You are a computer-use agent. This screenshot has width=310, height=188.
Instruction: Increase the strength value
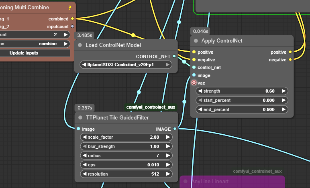point(283,91)
